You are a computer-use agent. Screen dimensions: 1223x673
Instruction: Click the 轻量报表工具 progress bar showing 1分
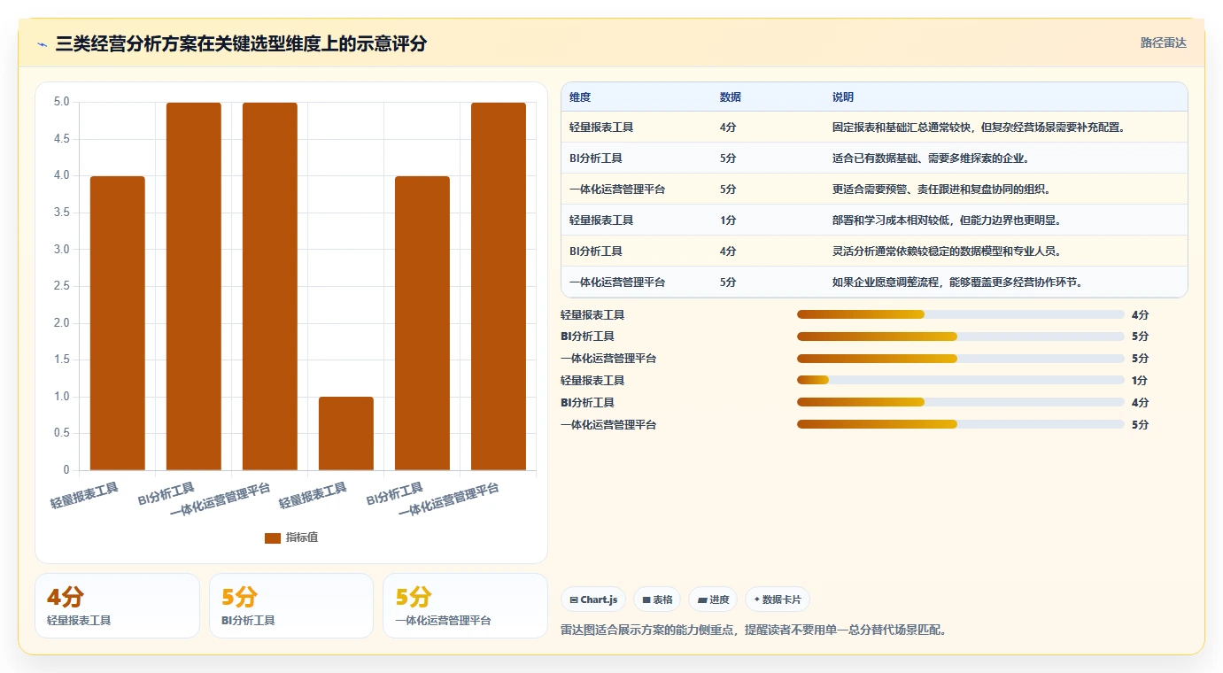pyautogui.click(x=961, y=380)
